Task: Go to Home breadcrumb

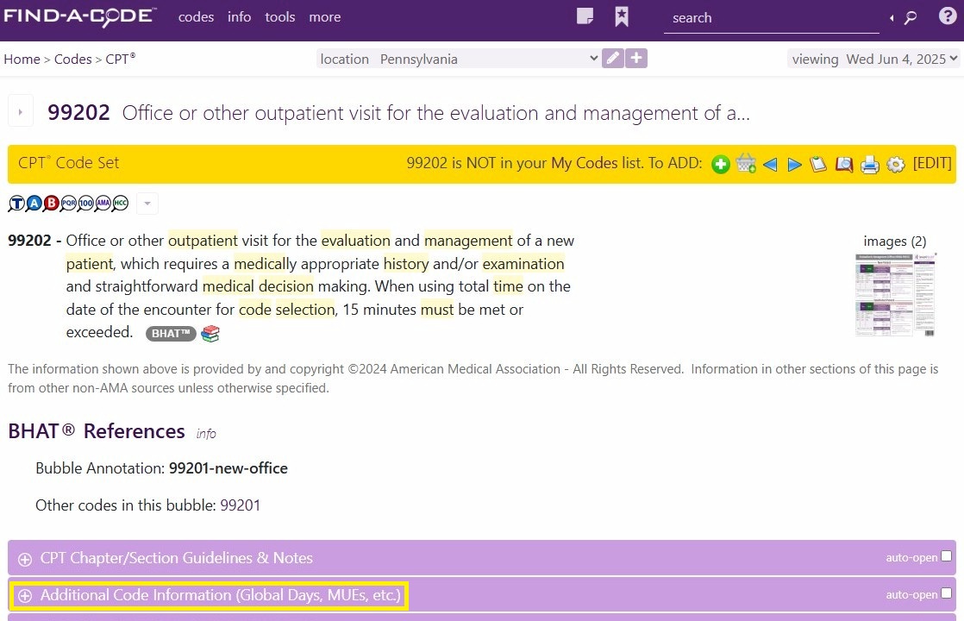Action: pos(22,59)
